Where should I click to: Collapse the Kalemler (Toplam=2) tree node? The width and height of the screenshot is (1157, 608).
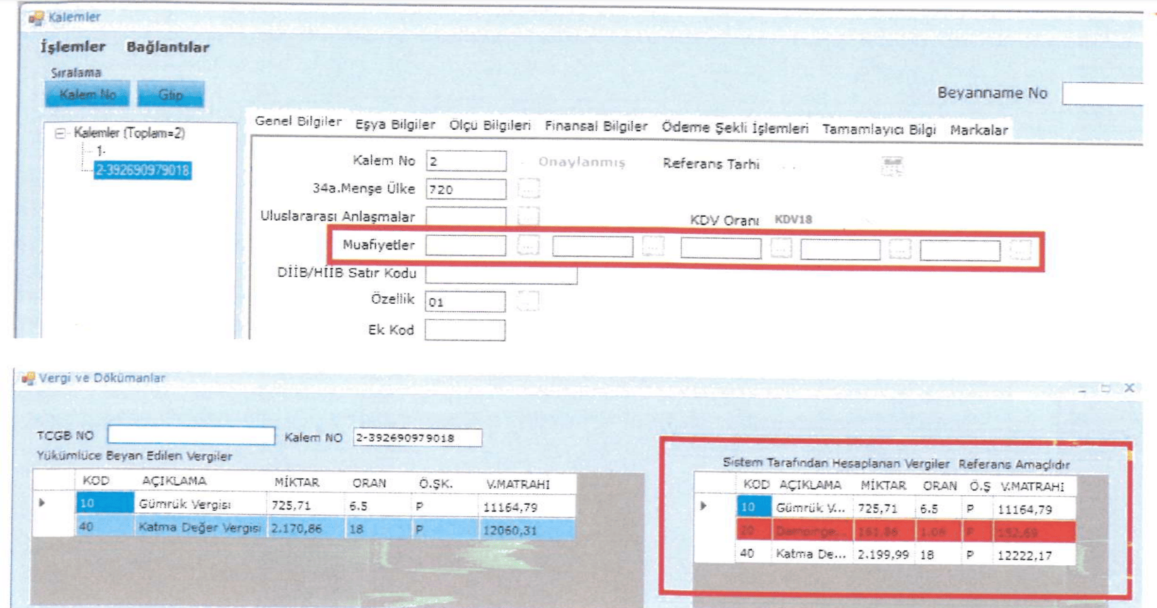(60, 133)
